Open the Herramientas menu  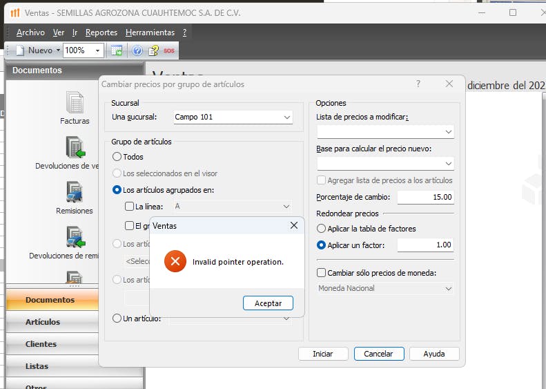tap(150, 32)
